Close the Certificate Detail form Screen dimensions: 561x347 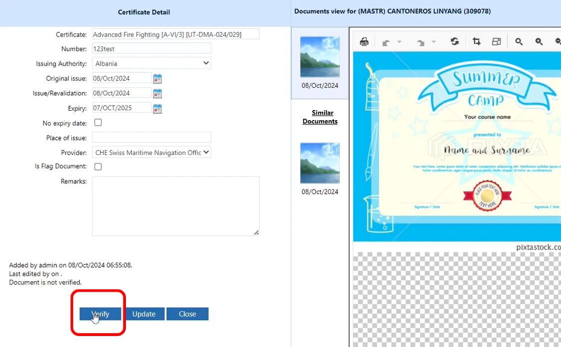click(187, 314)
